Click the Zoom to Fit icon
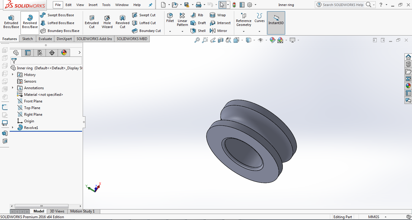Screen dimensions: 412x220 [x=197, y=40]
